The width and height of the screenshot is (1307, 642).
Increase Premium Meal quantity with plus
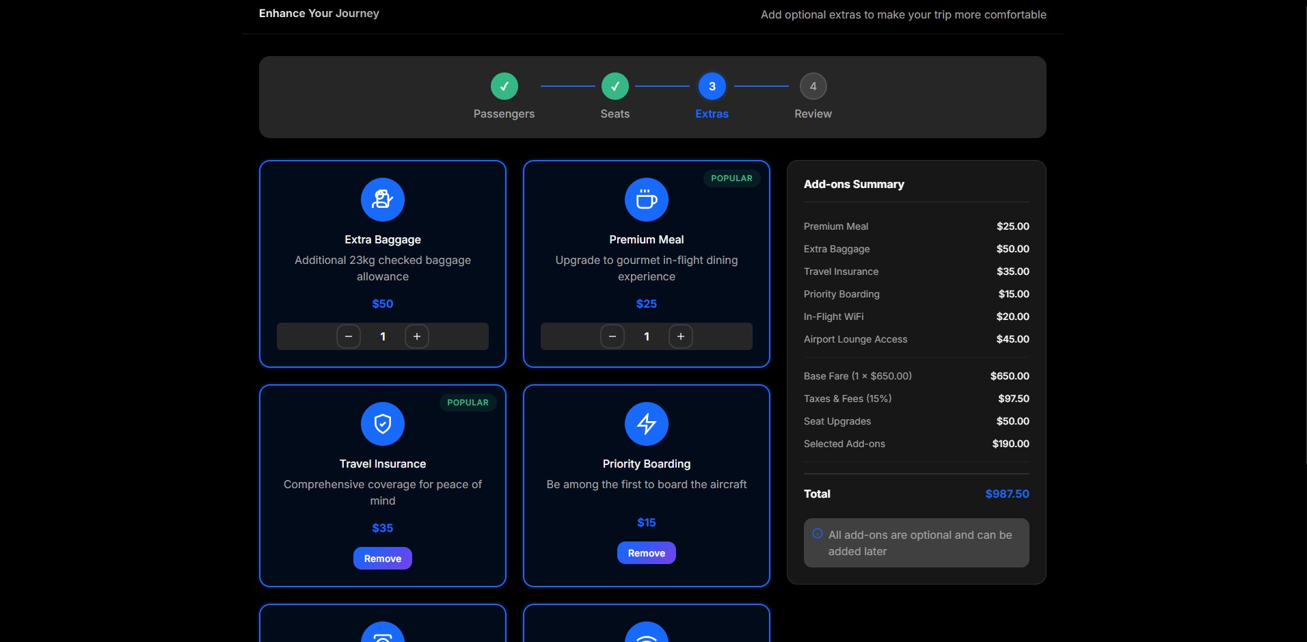681,336
